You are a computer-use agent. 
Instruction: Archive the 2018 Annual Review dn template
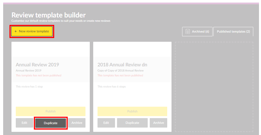point(158,123)
